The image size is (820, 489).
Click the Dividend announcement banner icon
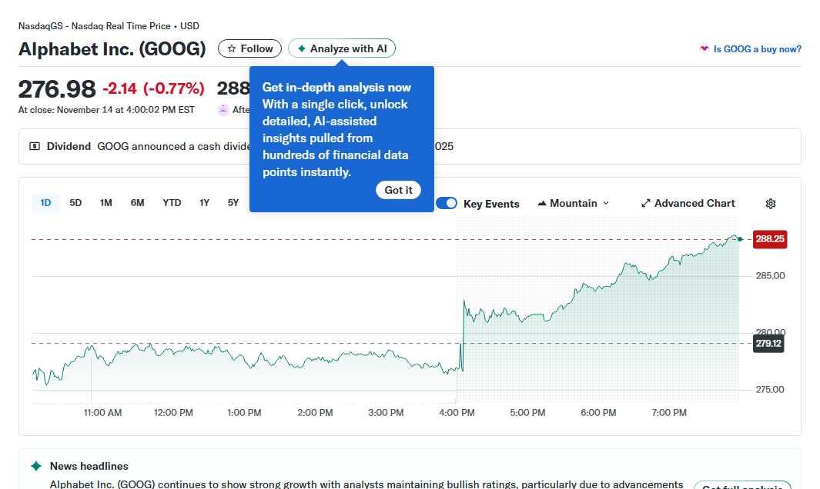[x=33, y=146]
